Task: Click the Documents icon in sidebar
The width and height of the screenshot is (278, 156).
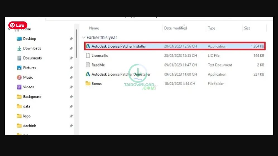Action: click(19, 58)
